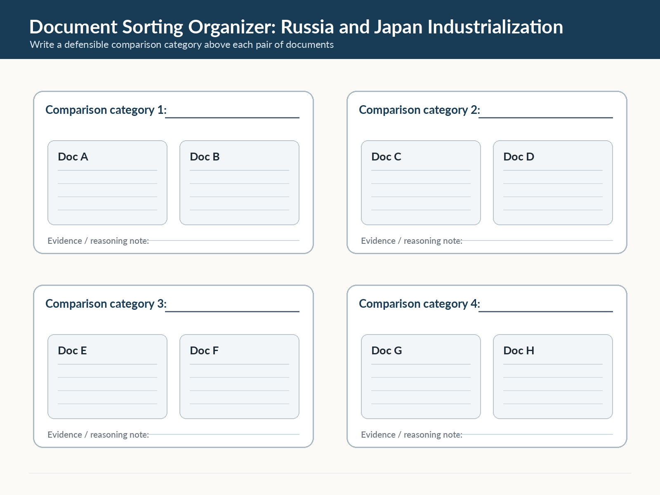This screenshot has width=660, height=495.
Task: Select the Doc F card
Action: click(239, 377)
